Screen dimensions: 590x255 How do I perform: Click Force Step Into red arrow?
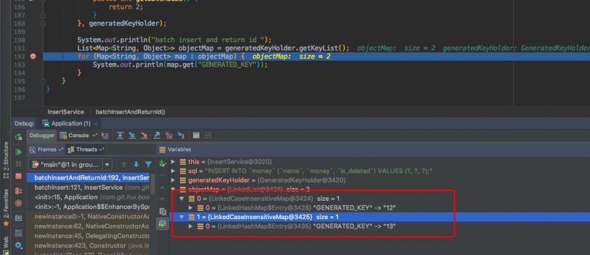pos(144,135)
